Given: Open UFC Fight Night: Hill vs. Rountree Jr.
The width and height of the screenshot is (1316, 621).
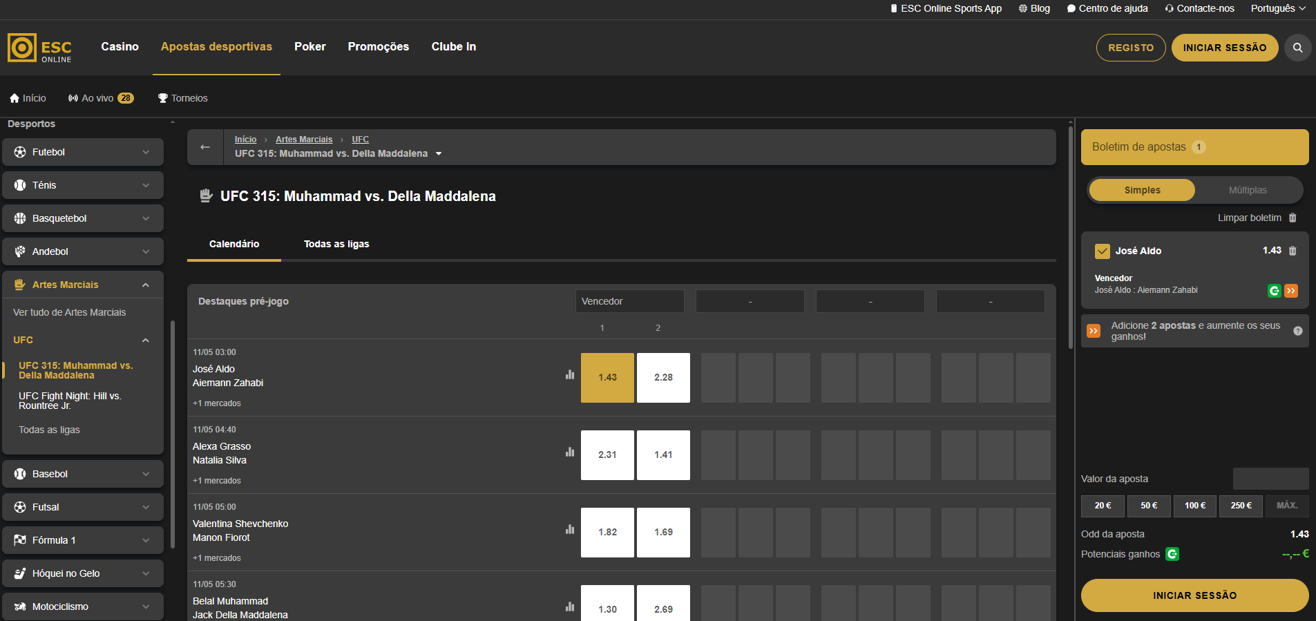Looking at the screenshot, I should coord(70,401).
